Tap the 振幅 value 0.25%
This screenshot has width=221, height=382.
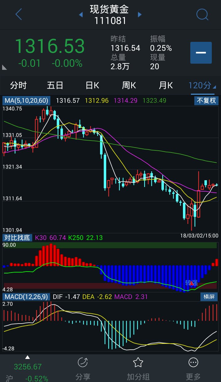pyautogui.click(x=161, y=48)
